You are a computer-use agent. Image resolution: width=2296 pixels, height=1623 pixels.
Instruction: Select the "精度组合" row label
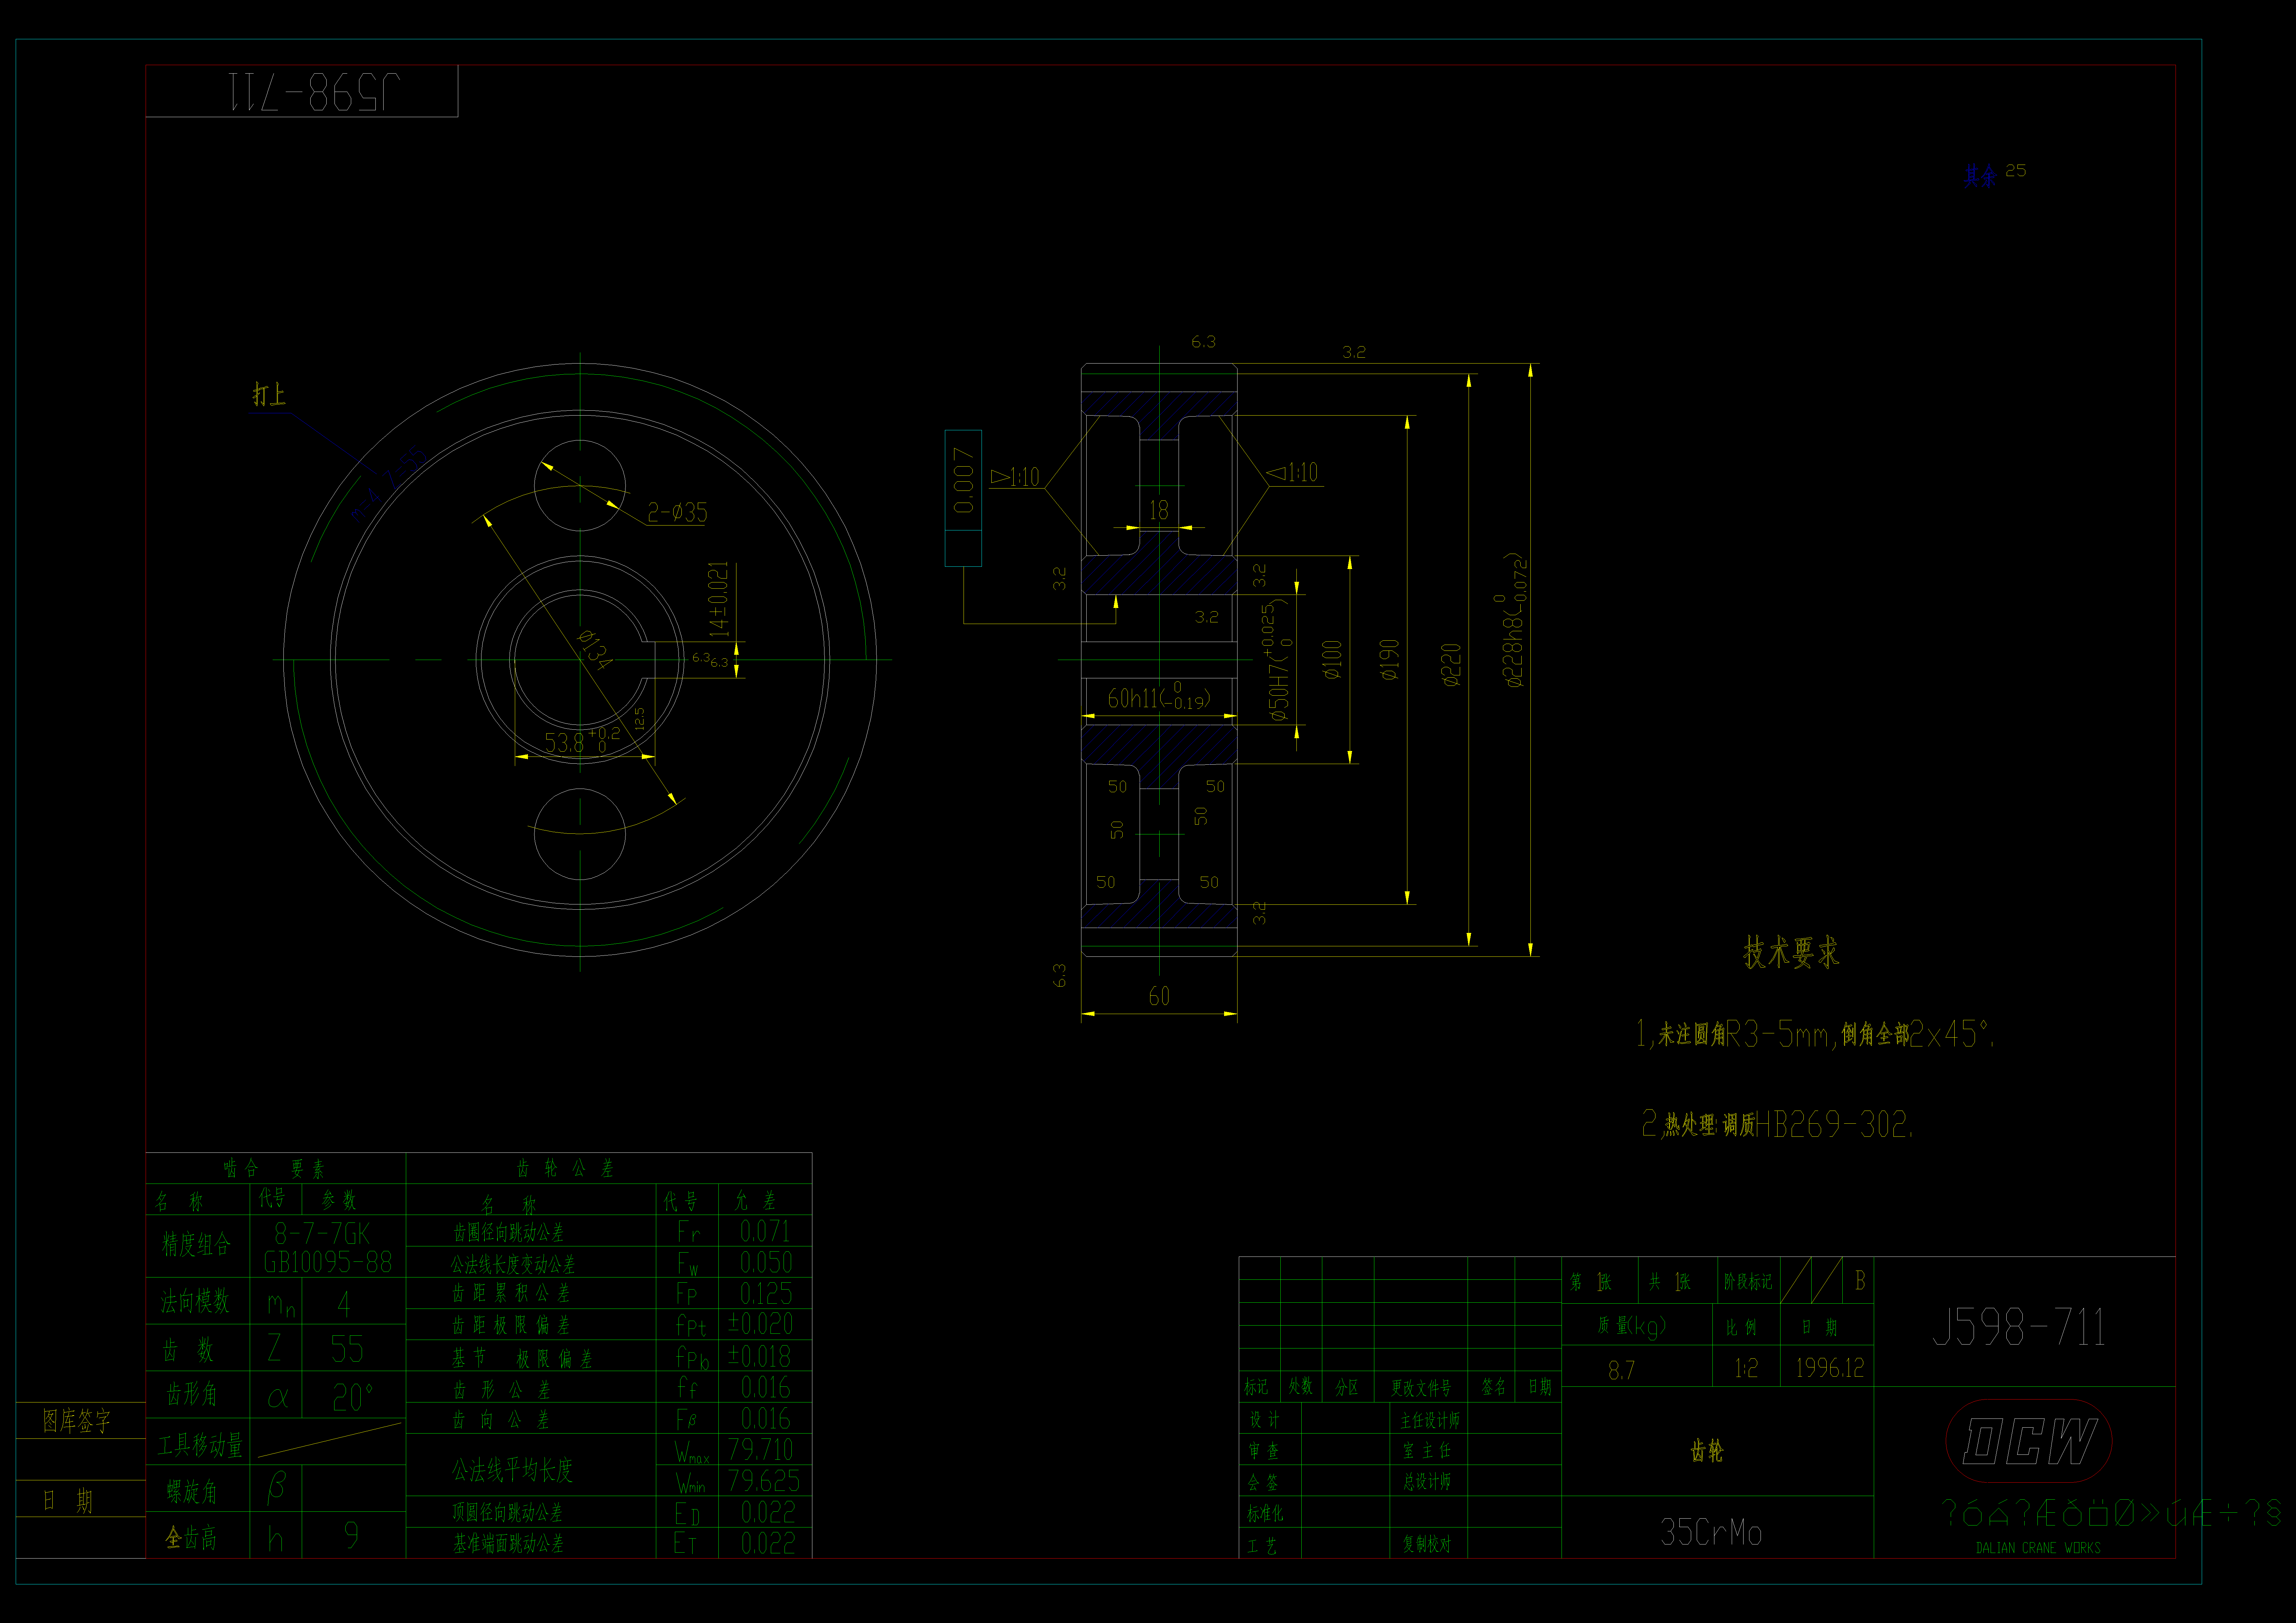pos(196,1244)
